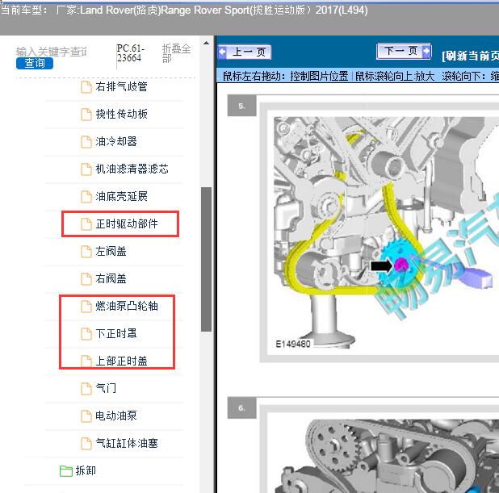Open the 上部正时盖 tree item

point(121,361)
